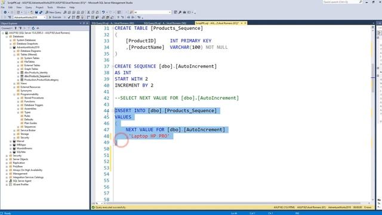Close the active ScriptPK.sql tab
The image size is (382, 215).
click(x=245, y=23)
